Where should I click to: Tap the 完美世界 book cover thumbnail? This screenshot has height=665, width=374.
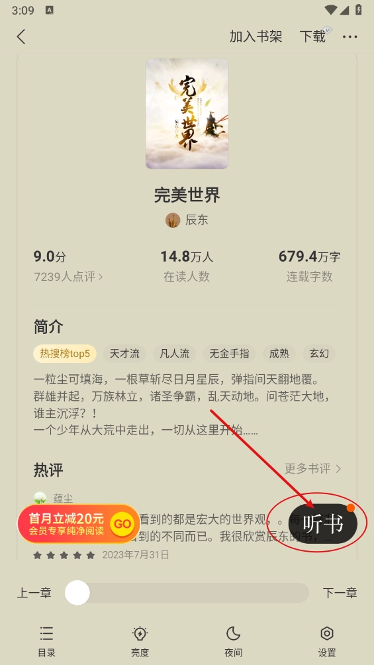click(x=187, y=114)
